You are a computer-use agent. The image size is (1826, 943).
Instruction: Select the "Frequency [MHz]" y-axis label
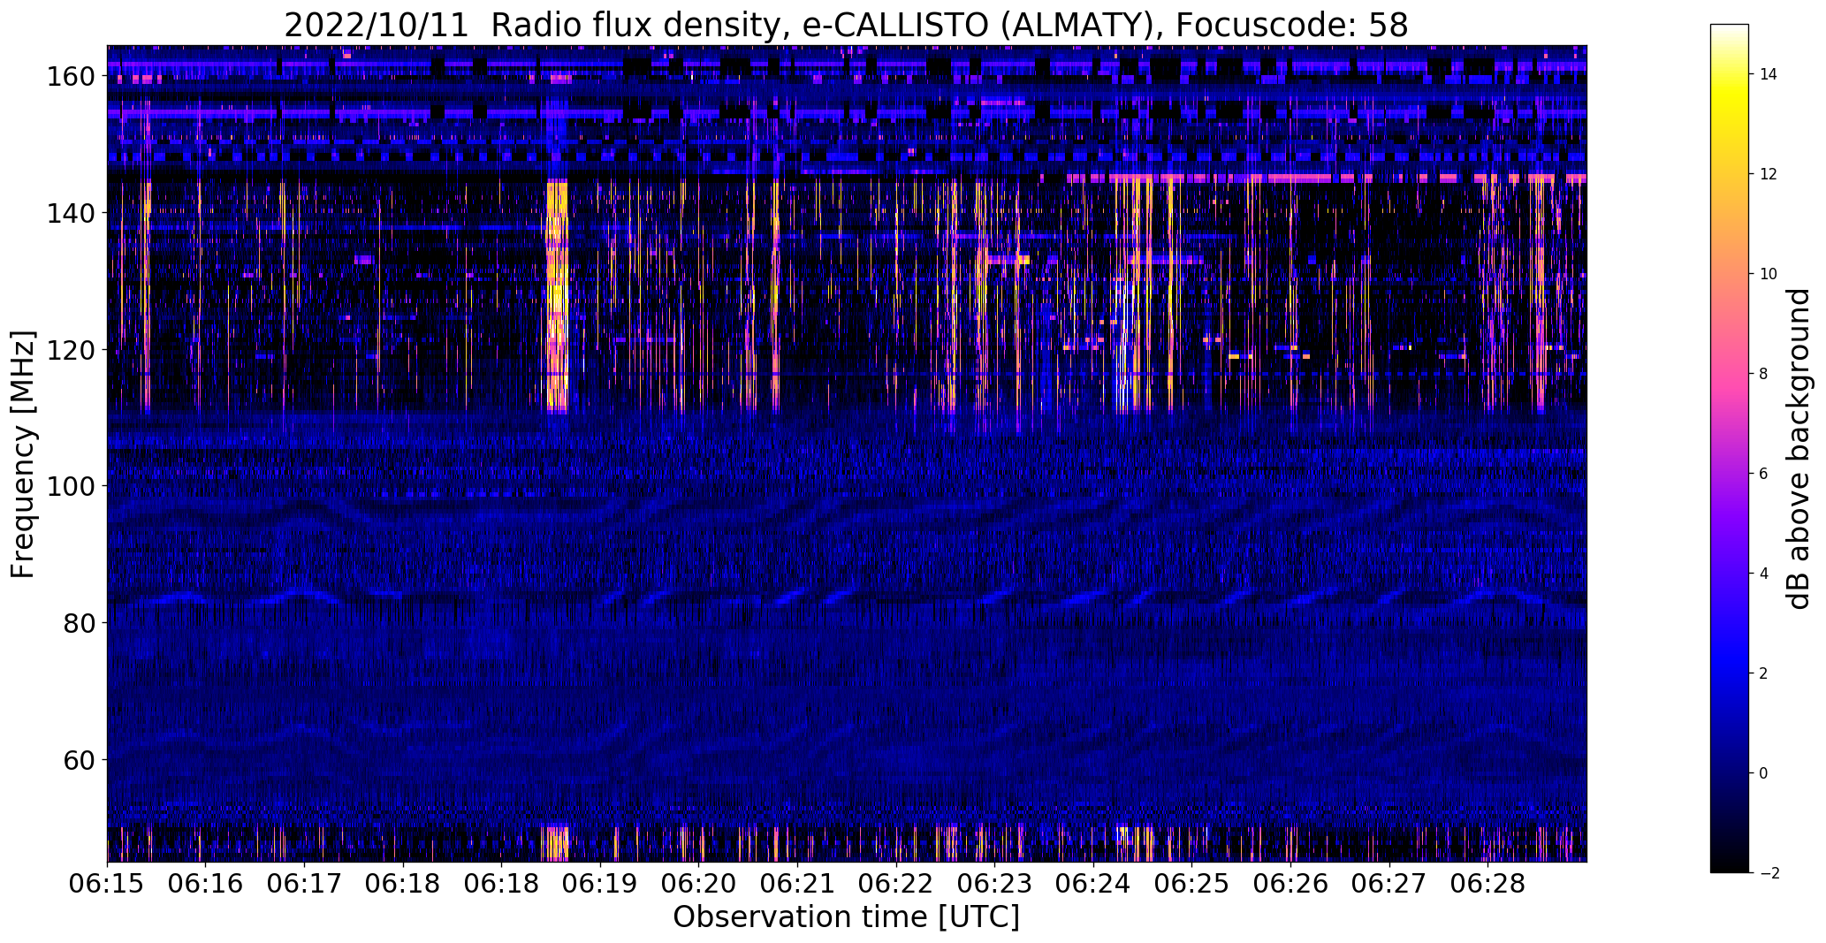23,454
